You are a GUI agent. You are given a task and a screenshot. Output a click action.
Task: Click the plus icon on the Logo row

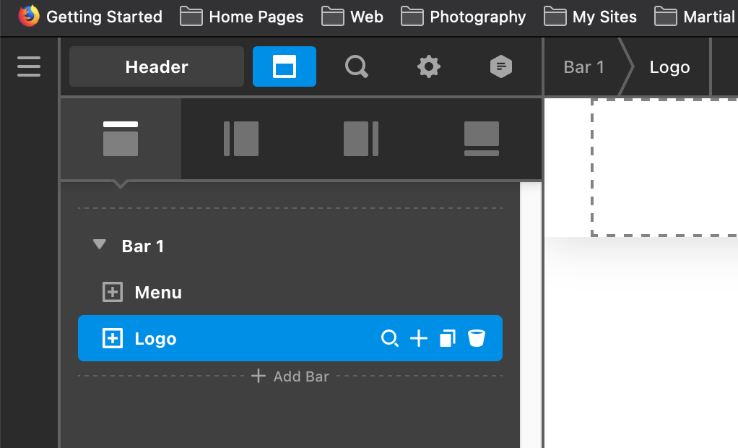point(419,338)
